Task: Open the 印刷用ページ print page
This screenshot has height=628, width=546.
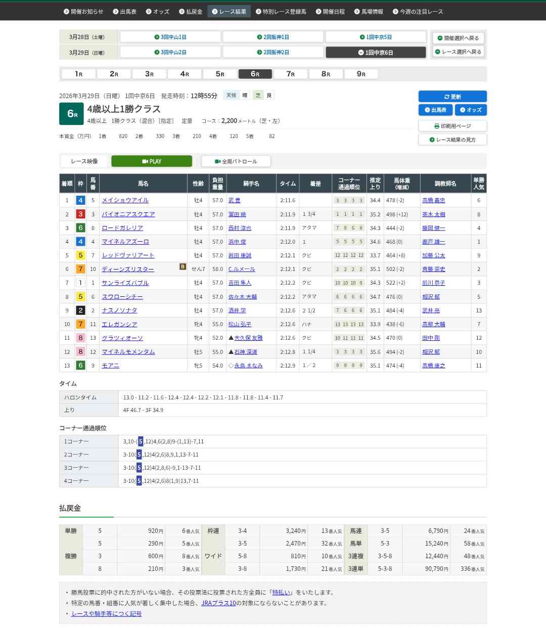Action: 452,126
